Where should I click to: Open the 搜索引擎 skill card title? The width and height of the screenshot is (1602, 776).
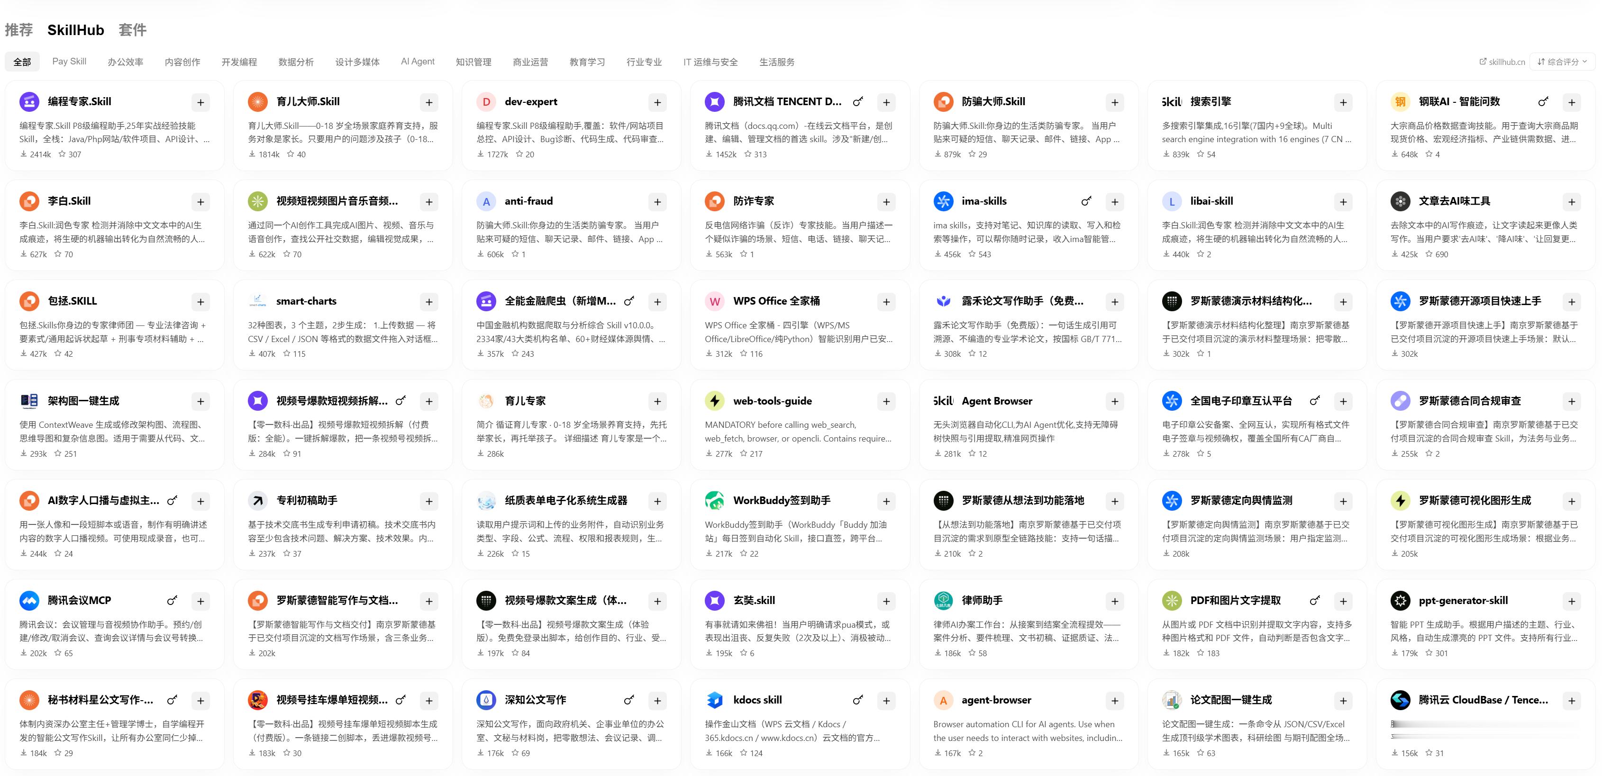pos(1210,101)
